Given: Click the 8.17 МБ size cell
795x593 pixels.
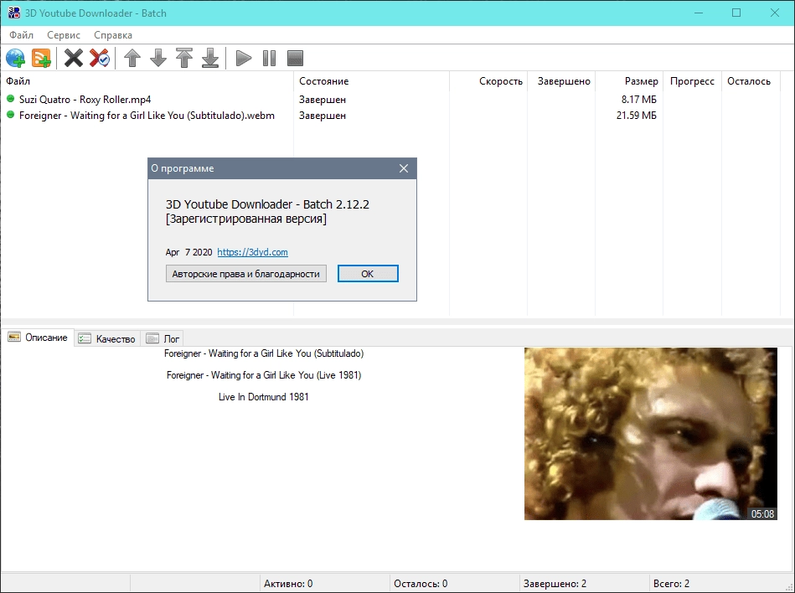Looking at the screenshot, I should [638, 100].
